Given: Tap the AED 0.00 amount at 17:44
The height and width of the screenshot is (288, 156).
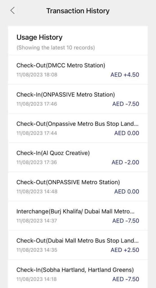Looking at the screenshot, I should [127, 133].
